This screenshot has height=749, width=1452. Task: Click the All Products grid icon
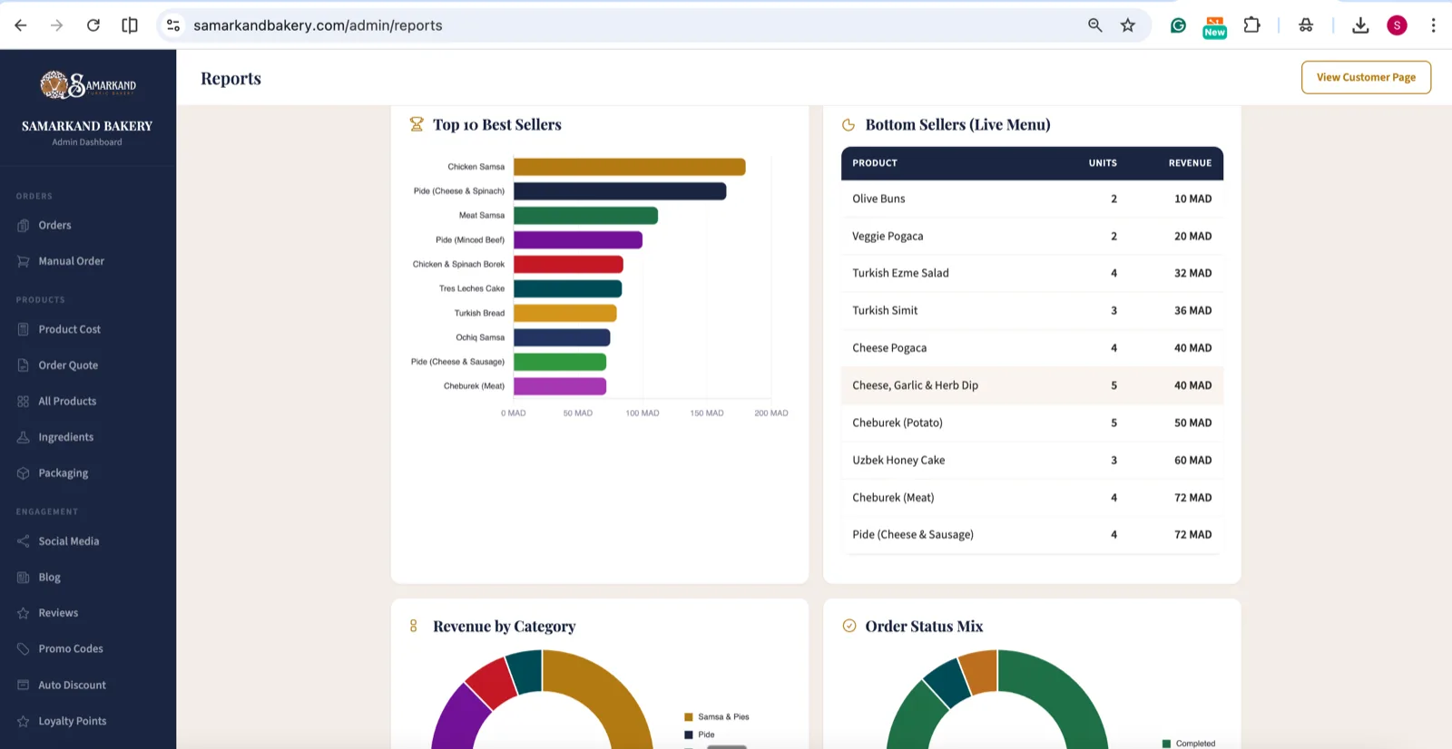(x=24, y=401)
